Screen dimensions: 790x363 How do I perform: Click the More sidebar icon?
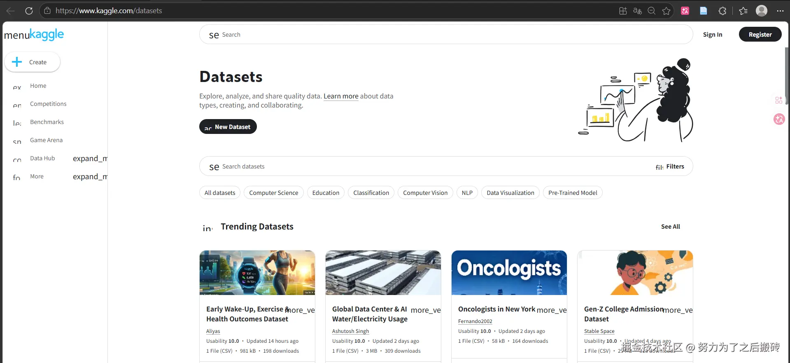17,177
